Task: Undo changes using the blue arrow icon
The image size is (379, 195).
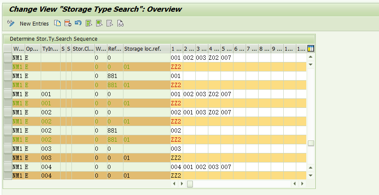Action: pyautogui.click(x=78, y=23)
